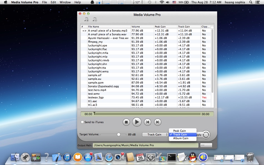
Task: Open Finder from the Dock
Action: pos(15,157)
